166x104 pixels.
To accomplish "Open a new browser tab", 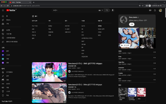I will tap(34, 2).
